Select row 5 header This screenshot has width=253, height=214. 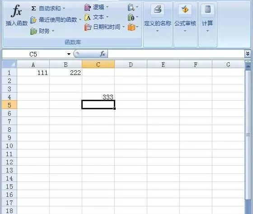9,105
